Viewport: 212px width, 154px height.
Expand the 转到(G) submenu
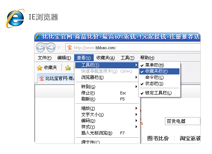106,87
